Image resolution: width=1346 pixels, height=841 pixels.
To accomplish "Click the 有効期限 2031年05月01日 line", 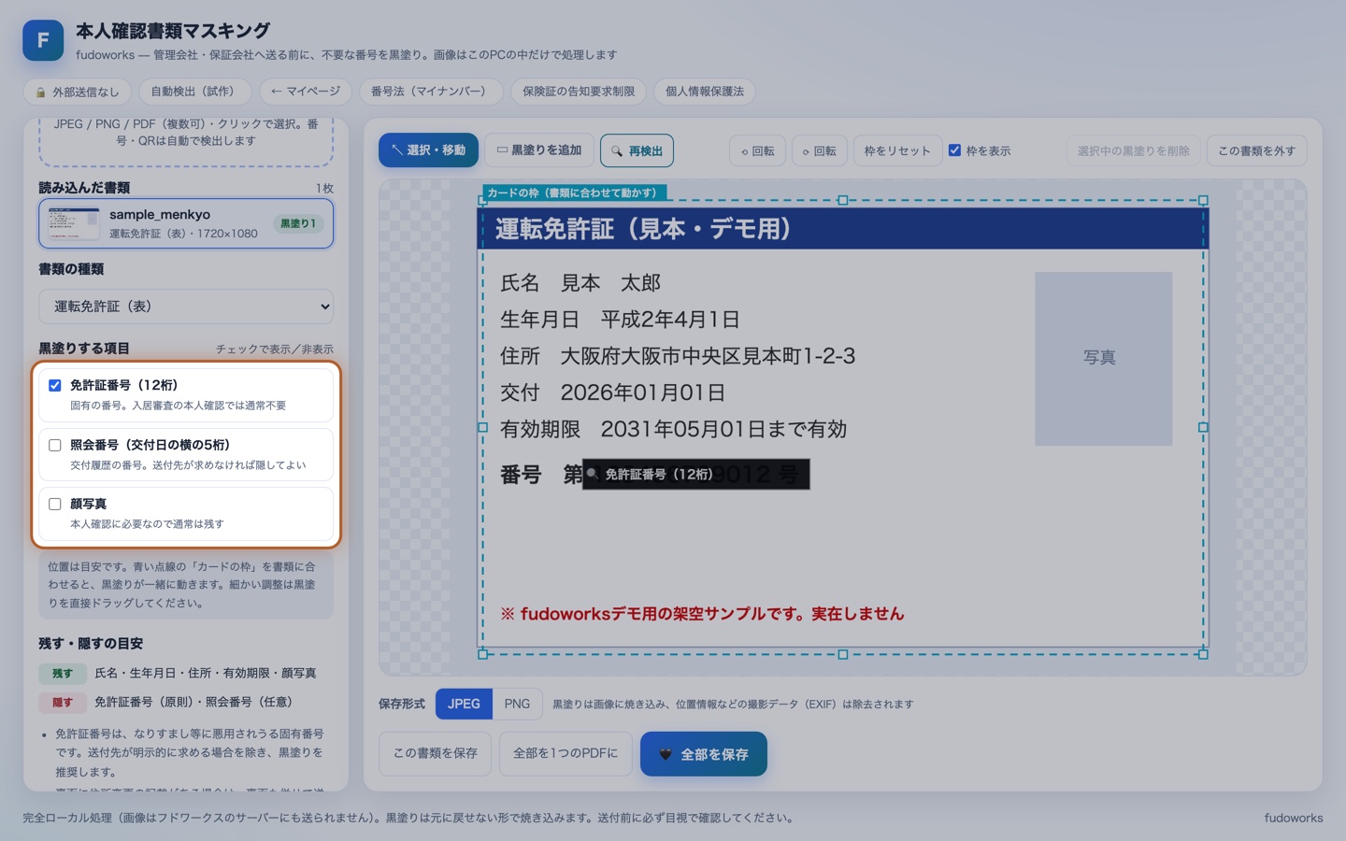I will pos(673,429).
